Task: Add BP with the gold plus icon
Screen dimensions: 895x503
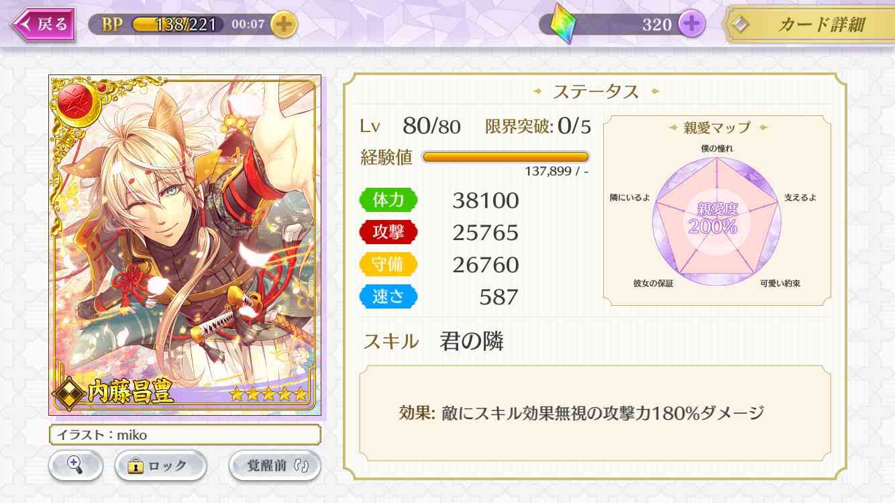Action: click(x=284, y=25)
